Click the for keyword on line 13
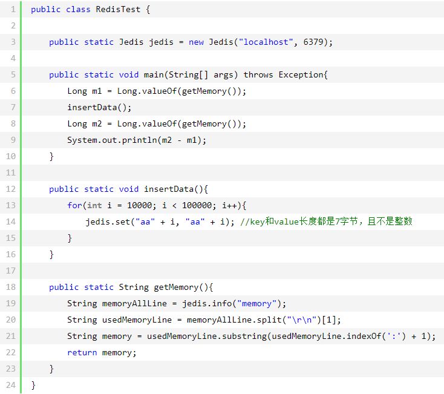This screenshot has height=394, width=444. (x=74, y=205)
